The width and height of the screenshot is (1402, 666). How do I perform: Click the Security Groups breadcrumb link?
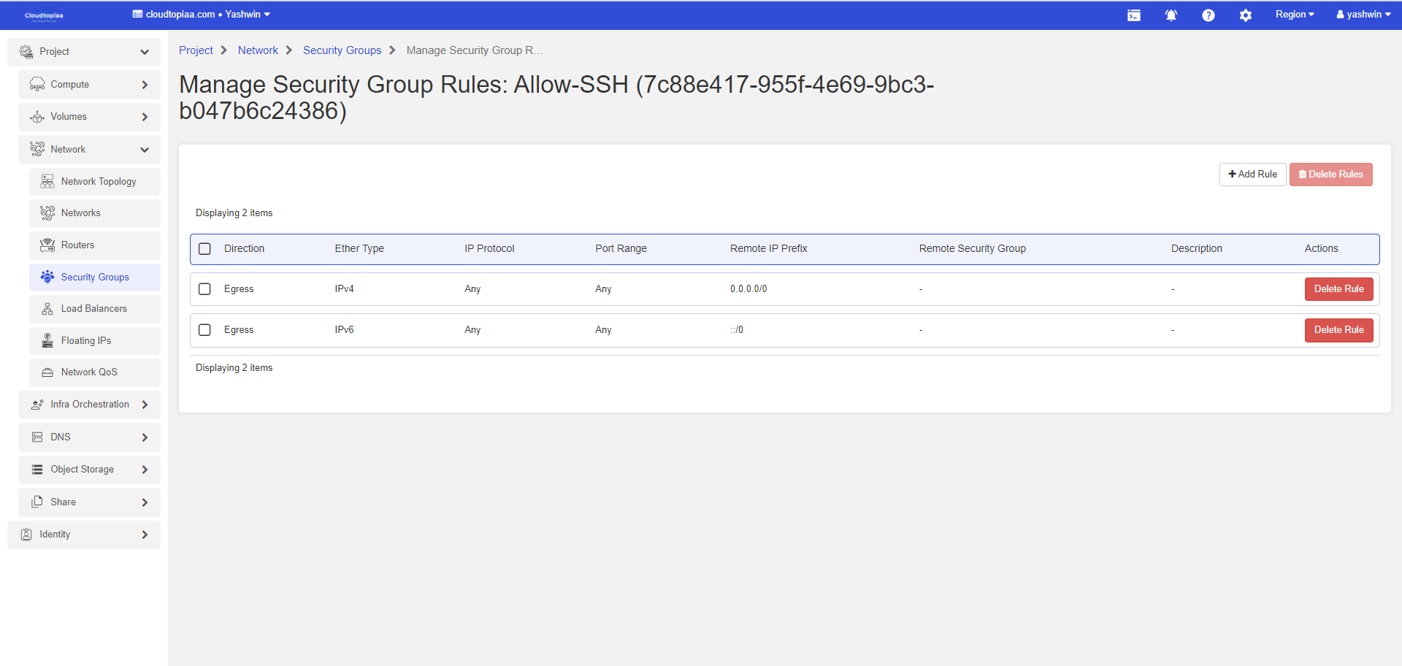(x=342, y=50)
